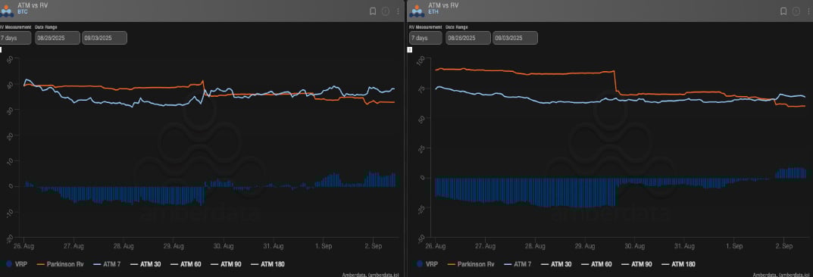Toggle ATM 7 series in ETH legend

(518, 264)
